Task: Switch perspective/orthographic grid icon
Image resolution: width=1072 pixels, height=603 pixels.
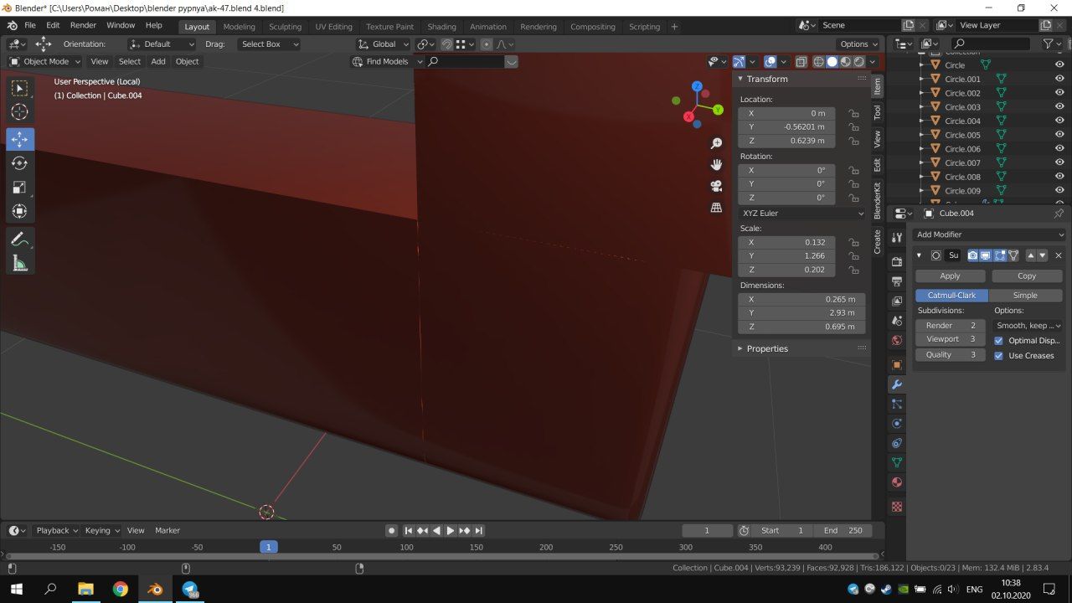Action: tap(716, 207)
